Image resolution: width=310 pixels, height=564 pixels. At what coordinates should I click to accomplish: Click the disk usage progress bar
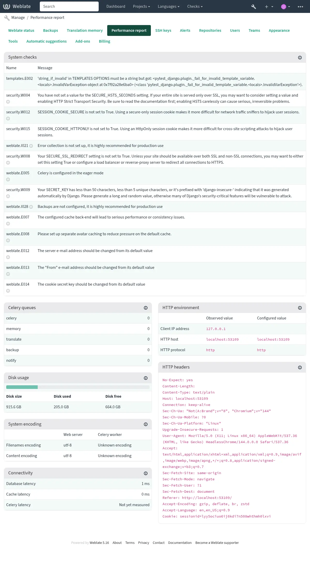tap(77, 387)
